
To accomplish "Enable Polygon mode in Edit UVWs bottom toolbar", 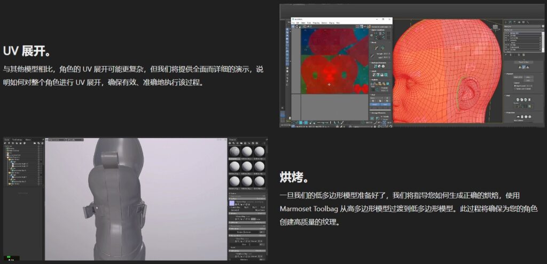I will pos(301,123).
